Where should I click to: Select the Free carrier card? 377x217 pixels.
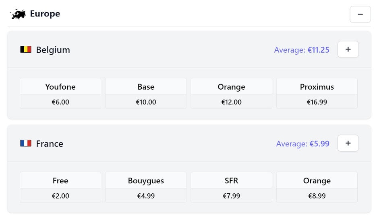point(60,187)
